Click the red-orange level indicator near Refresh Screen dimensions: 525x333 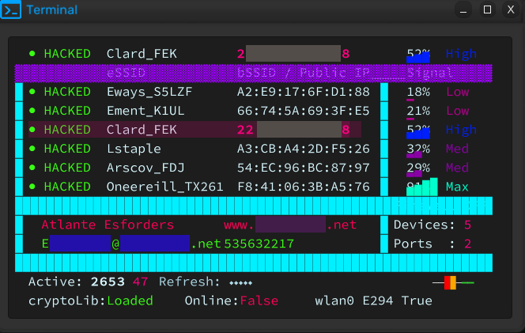[450, 282]
